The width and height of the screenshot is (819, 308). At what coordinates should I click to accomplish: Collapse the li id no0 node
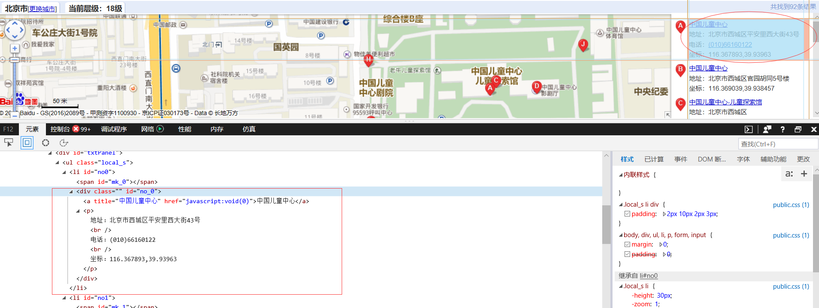(64, 172)
